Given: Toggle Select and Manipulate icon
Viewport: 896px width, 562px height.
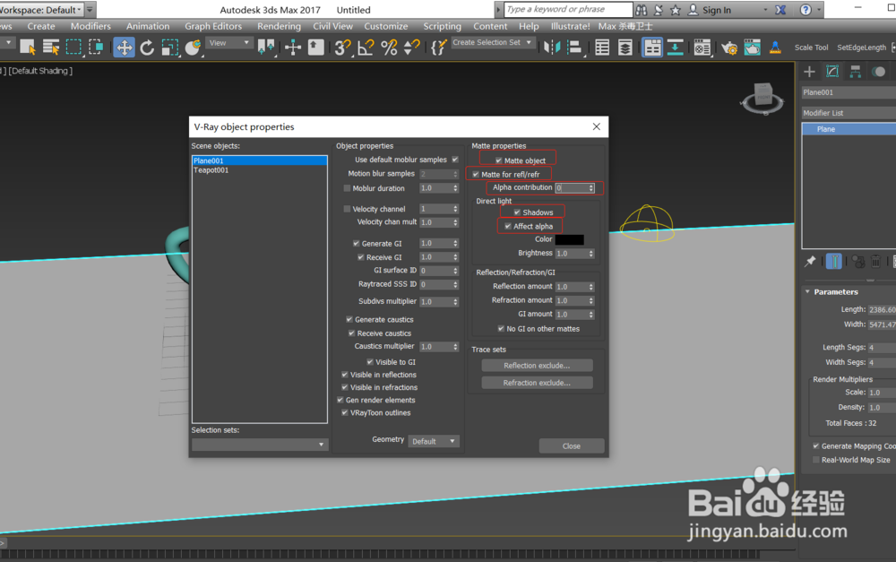Looking at the screenshot, I should (293, 47).
